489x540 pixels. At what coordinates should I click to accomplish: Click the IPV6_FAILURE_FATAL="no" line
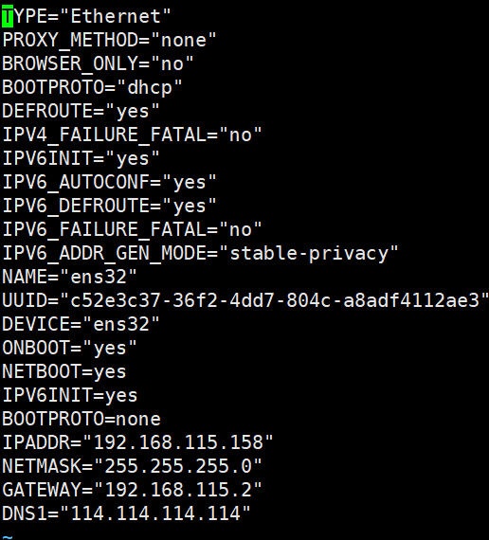[132, 229]
